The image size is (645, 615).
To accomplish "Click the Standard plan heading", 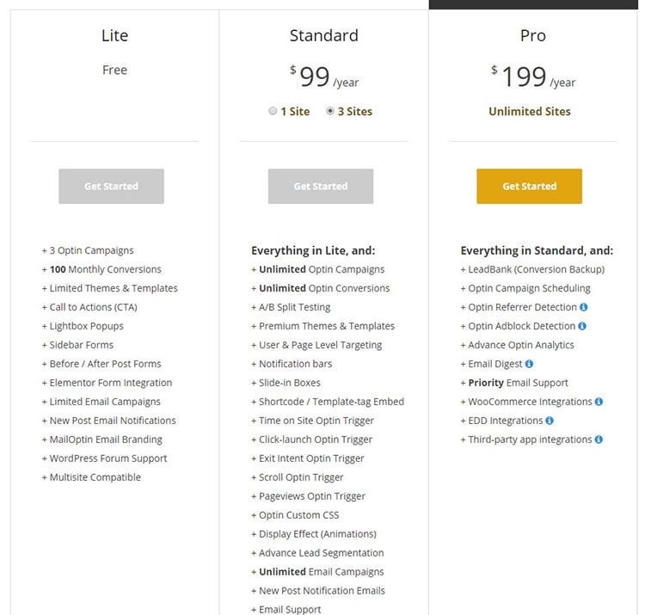I will point(324,36).
